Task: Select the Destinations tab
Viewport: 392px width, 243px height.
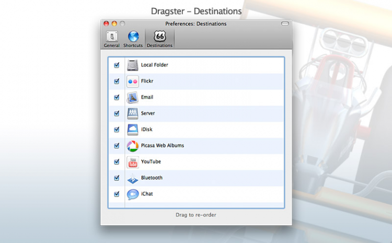Action: [159, 39]
